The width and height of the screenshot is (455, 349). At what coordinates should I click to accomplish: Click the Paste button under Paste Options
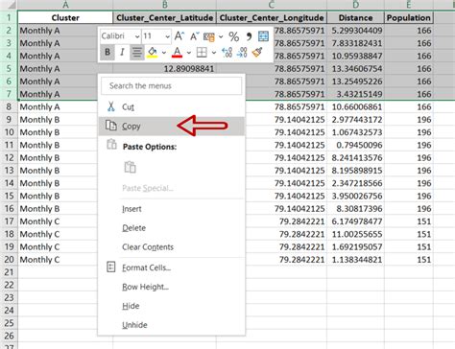[x=131, y=167]
